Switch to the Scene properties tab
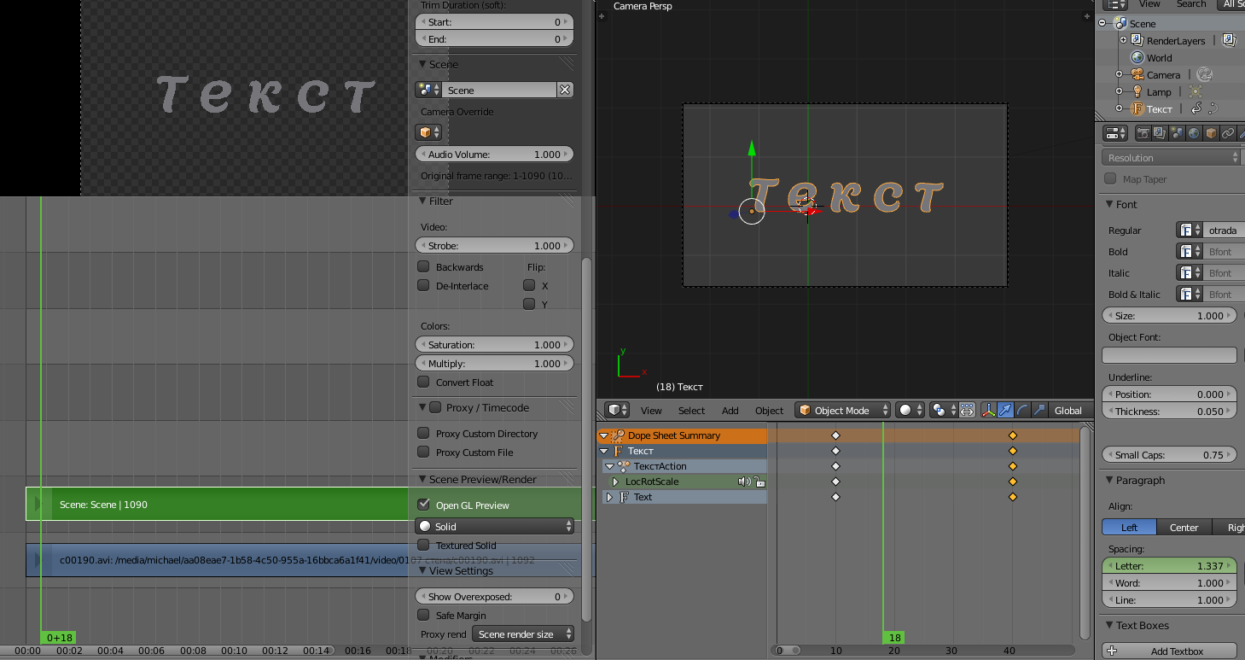The width and height of the screenshot is (1245, 660). click(1177, 133)
